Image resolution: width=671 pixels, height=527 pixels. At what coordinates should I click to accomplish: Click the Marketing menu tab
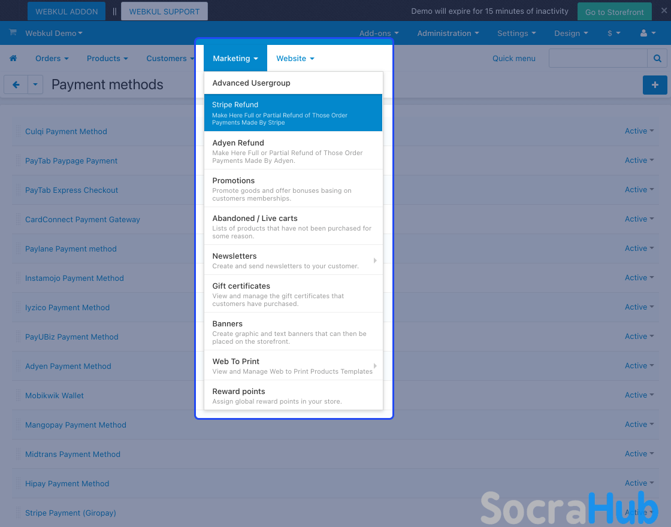[x=235, y=58]
